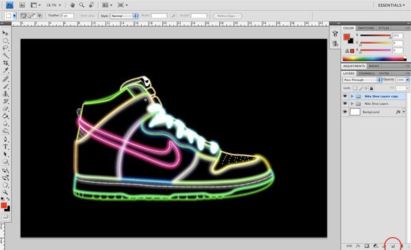Select the Healing Brush tool
The height and width of the screenshot is (250, 411).
pyautogui.click(x=5, y=79)
